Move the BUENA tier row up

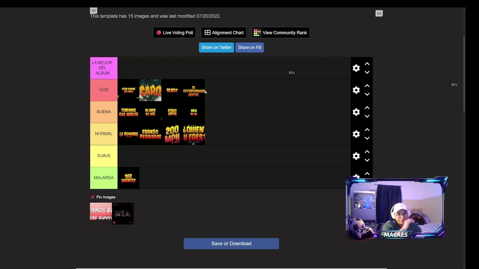[x=367, y=108]
